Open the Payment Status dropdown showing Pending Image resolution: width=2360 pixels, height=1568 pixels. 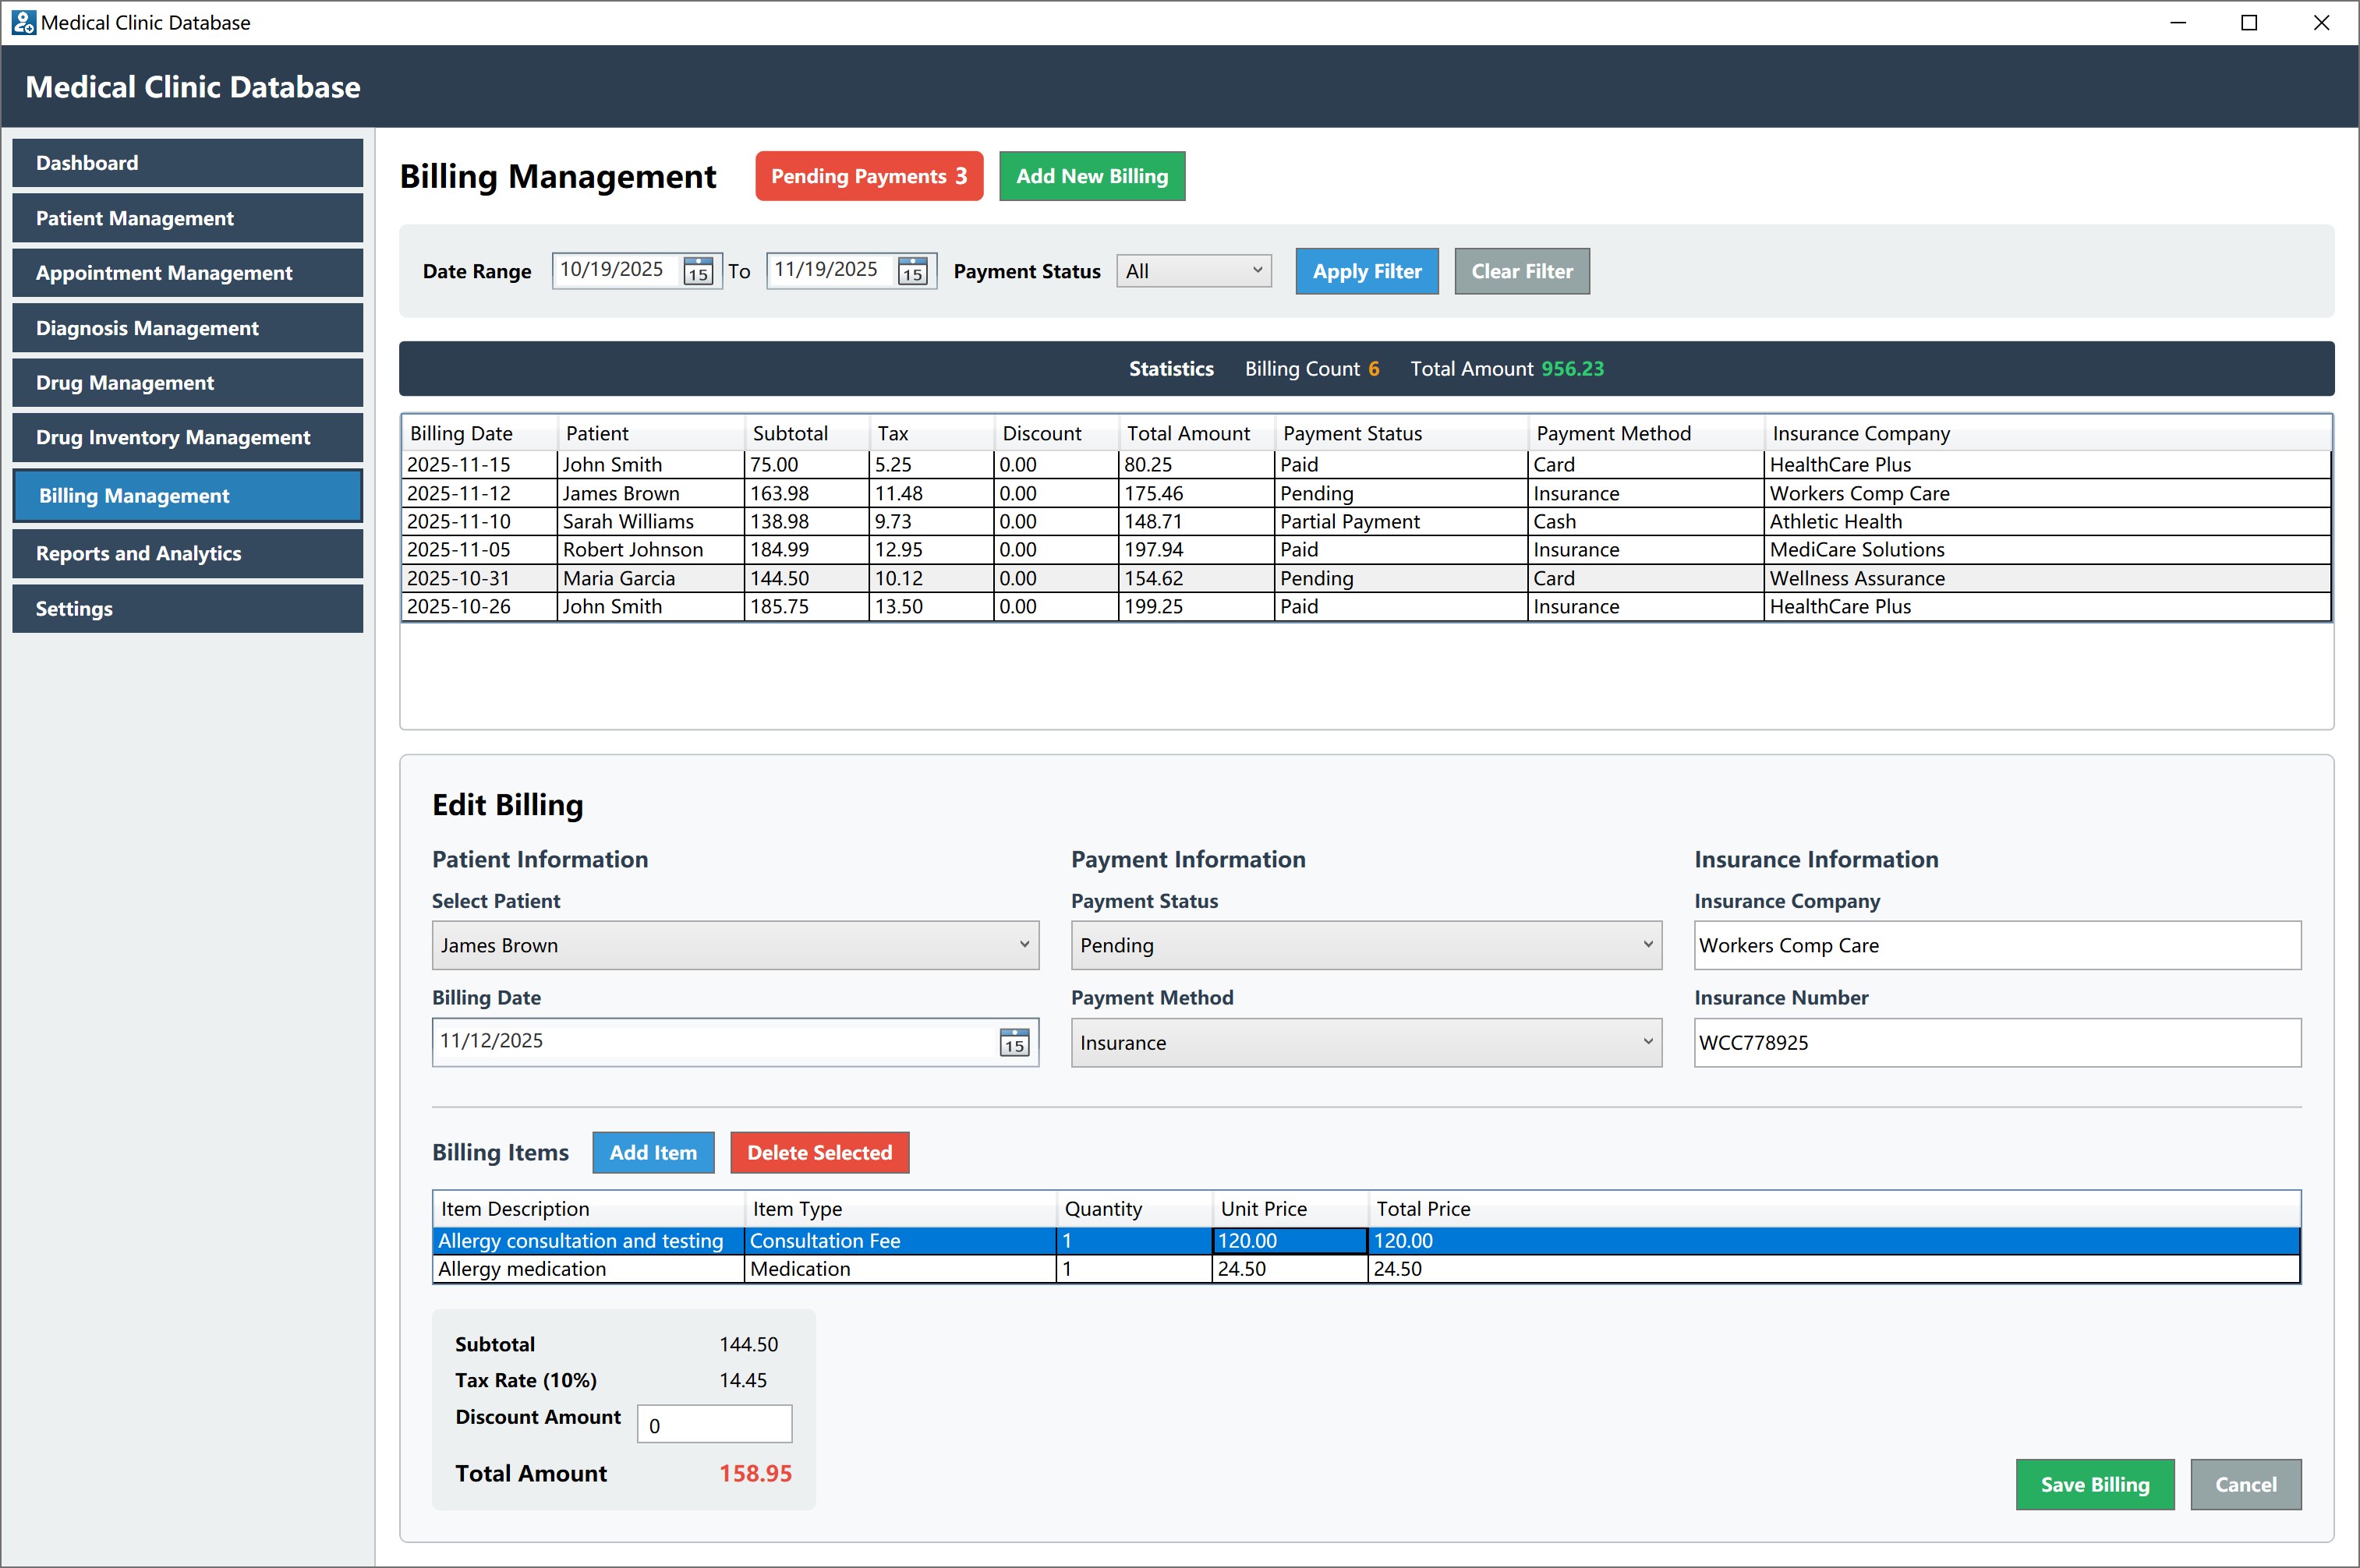click(x=1364, y=945)
